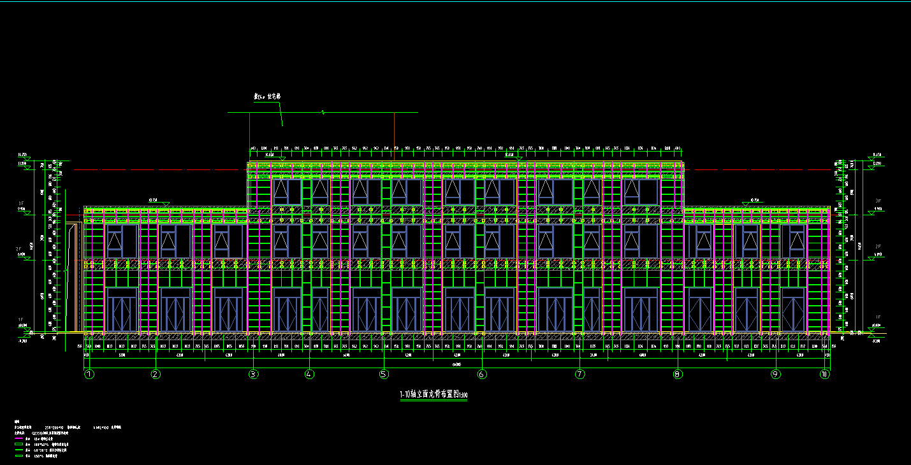The width and height of the screenshot is (911, 465).
Task: Click the leader annotation text above the roof
Action: pos(267,97)
